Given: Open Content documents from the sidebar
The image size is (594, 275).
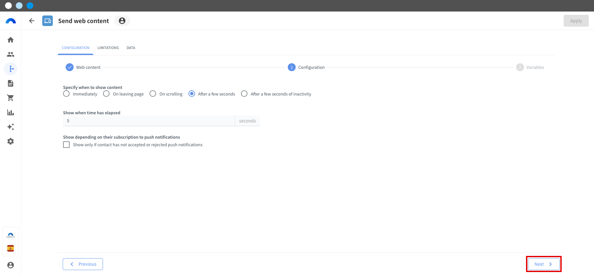Looking at the screenshot, I should [11, 83].
